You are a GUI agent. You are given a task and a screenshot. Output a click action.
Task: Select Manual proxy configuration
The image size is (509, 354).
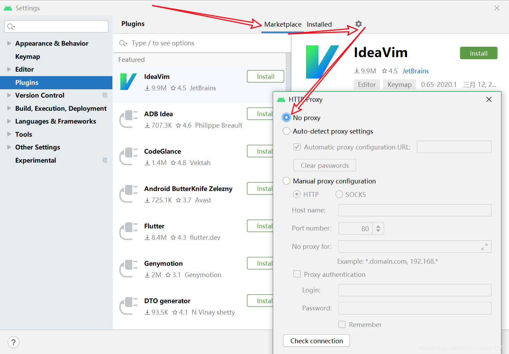click(x=286, y=181)
